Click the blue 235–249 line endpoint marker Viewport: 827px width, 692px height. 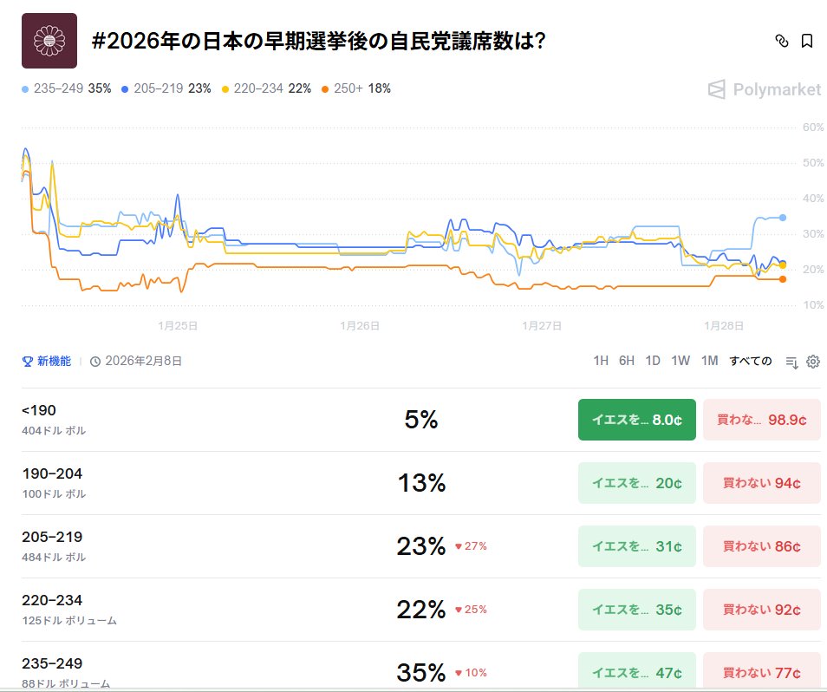coord(783,219)
